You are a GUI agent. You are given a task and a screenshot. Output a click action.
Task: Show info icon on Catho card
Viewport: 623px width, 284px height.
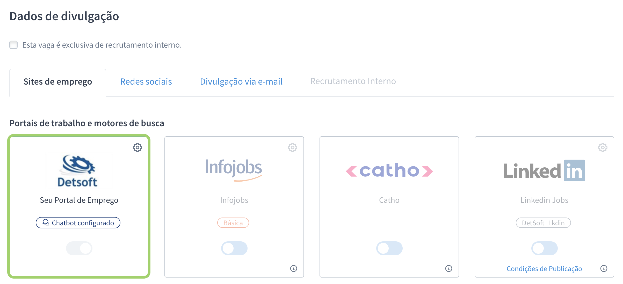pyautogui.click(x=448, y=268)
